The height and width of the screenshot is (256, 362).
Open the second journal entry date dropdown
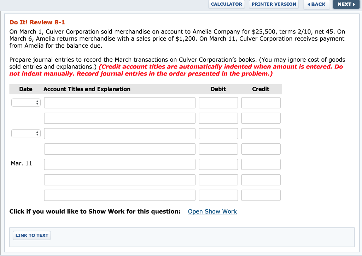[x=25, y=133]
